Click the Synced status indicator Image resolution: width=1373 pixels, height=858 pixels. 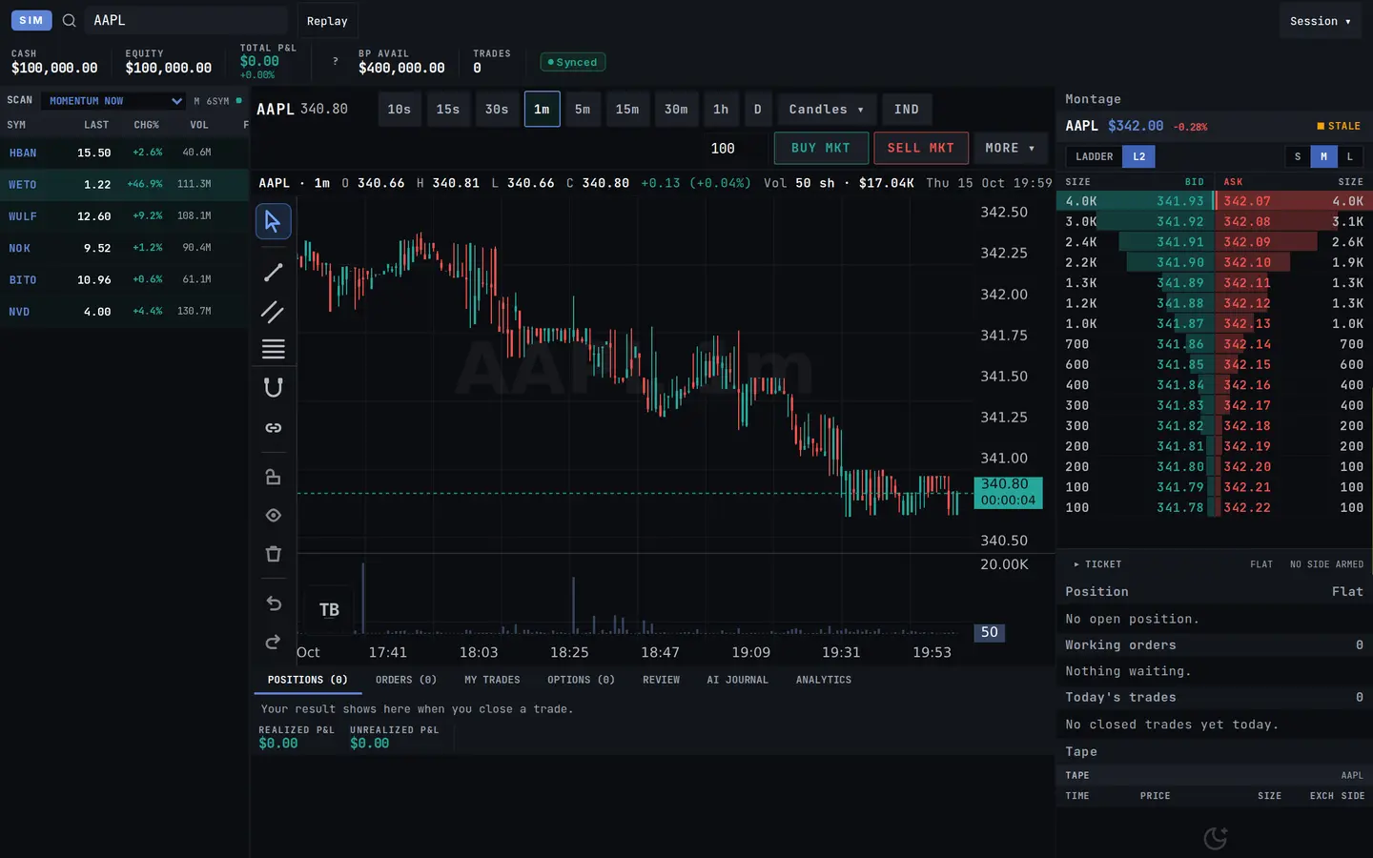tap(572, 62)
